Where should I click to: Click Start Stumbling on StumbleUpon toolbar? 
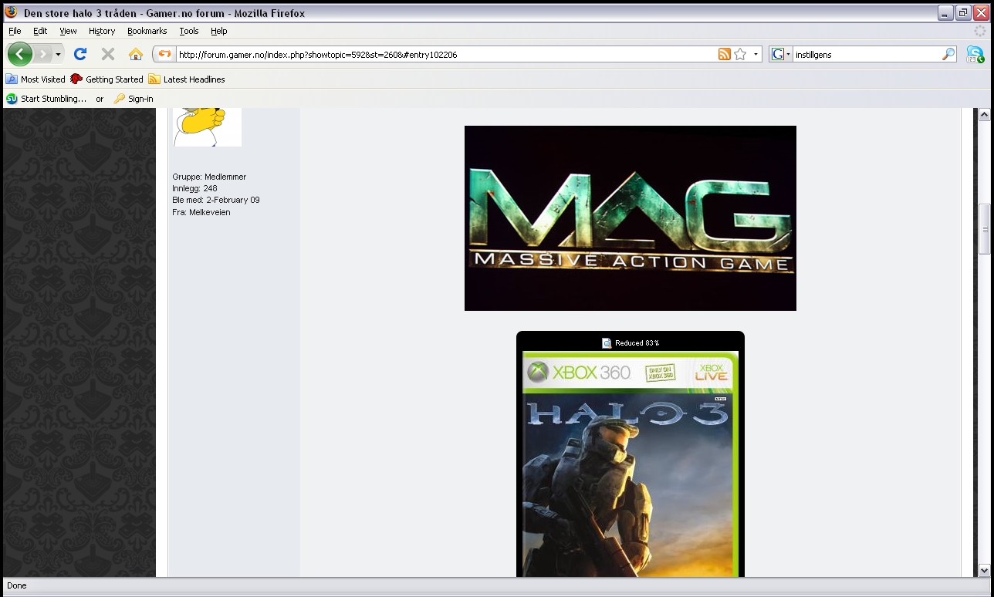click(x=53, y=99)
